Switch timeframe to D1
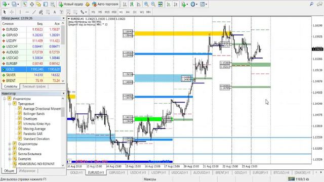 point(135,12)
